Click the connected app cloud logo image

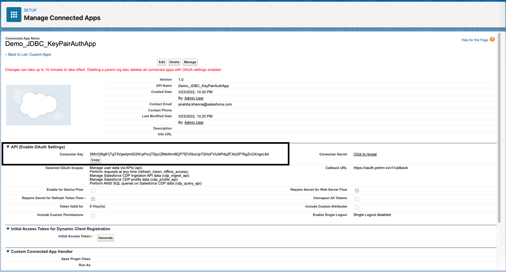coord(39,105)
